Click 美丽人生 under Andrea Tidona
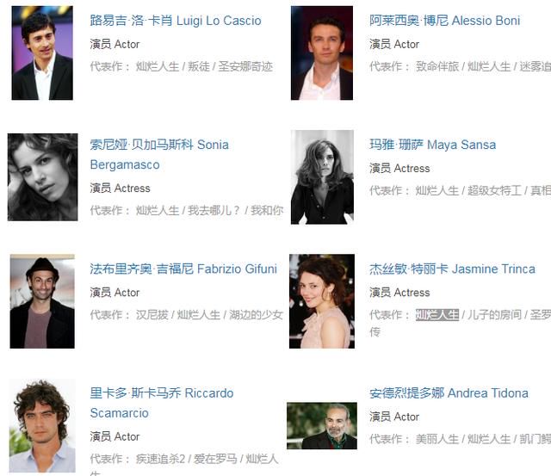This screenshot has height=476, width=551. point(437,439)
